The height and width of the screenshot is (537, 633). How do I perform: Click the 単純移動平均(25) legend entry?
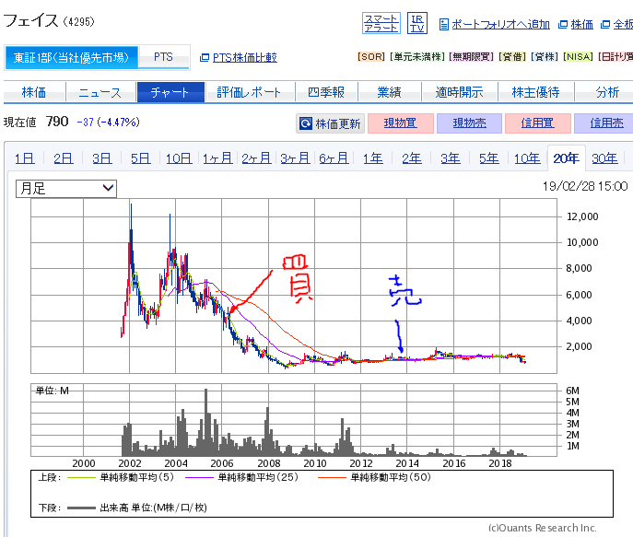241,477
